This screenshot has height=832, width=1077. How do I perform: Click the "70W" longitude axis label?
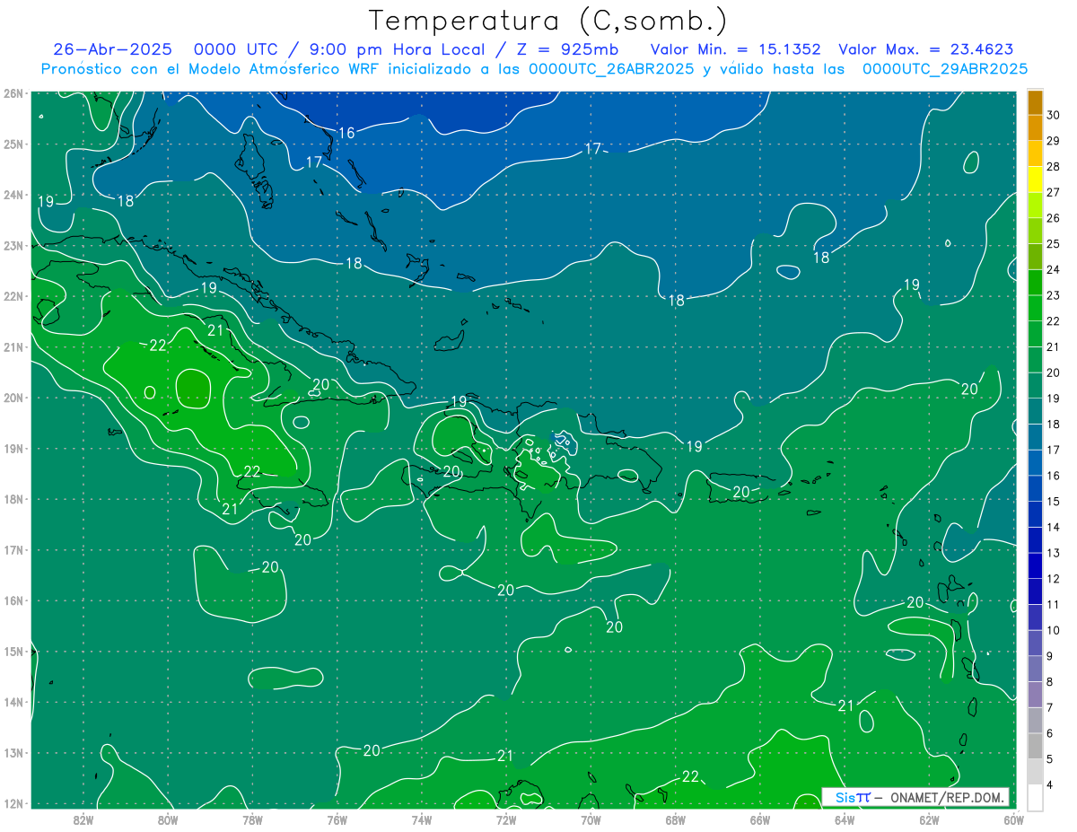click(591, 819)
